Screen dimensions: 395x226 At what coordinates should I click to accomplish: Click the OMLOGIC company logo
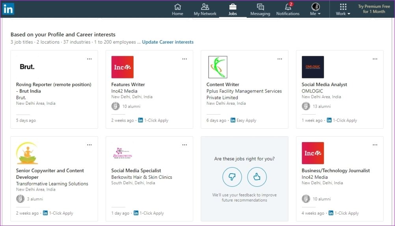point(313,67)
